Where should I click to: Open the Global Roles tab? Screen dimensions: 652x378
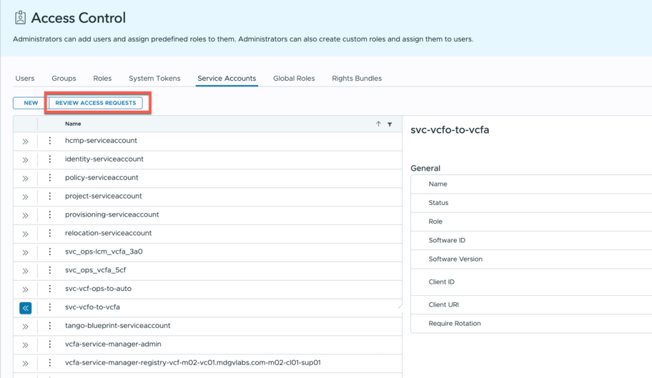(294, 78)
